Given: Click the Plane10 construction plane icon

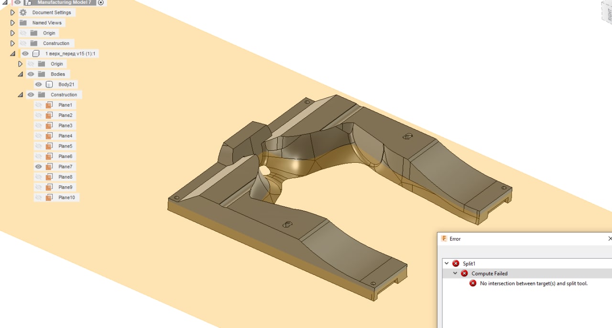Looking at the screenshot, I should coord(49,197).
